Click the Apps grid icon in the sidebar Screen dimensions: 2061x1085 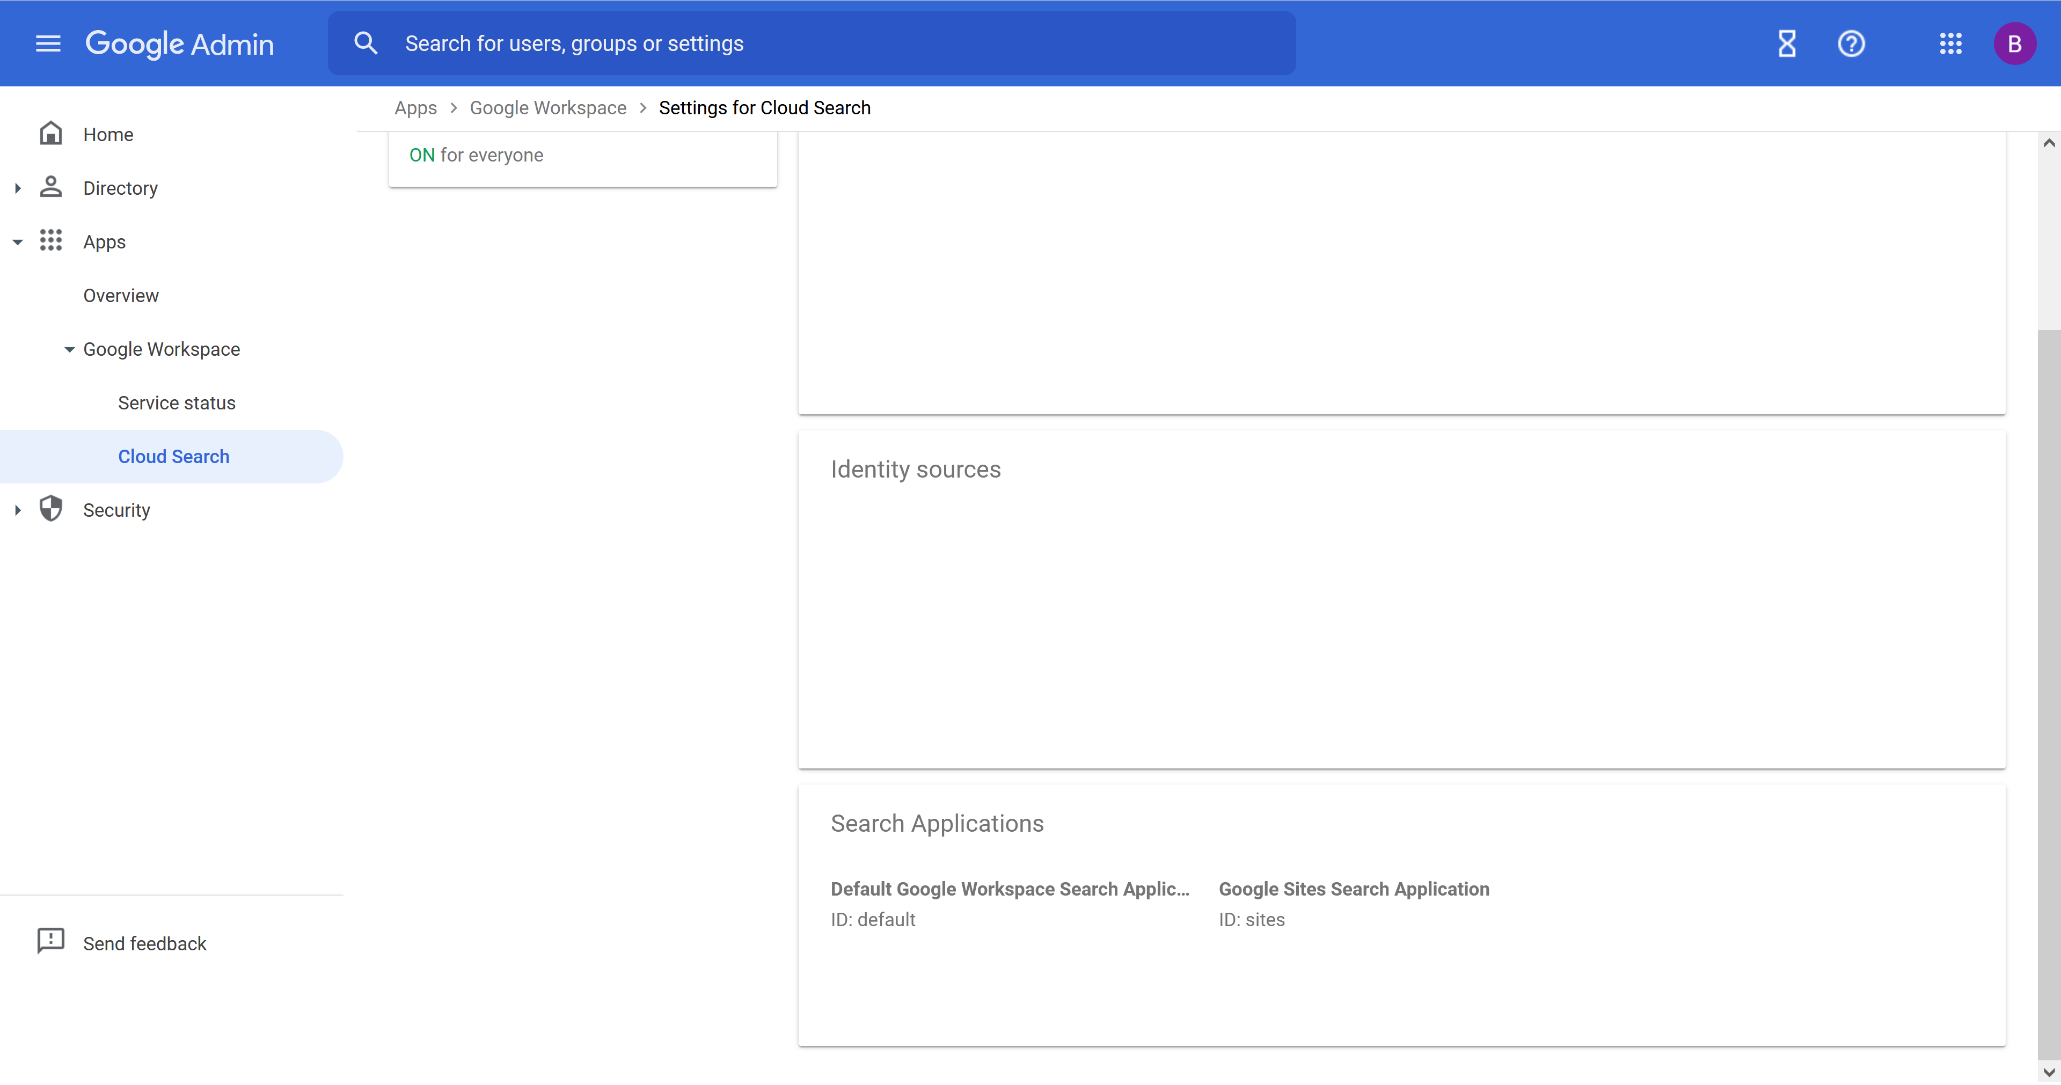click(50, 241)
